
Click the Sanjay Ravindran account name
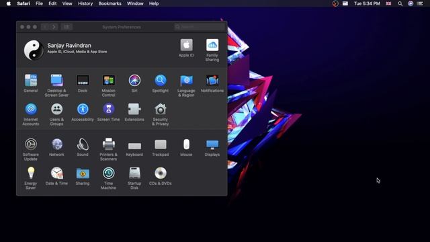pos(69,45)
